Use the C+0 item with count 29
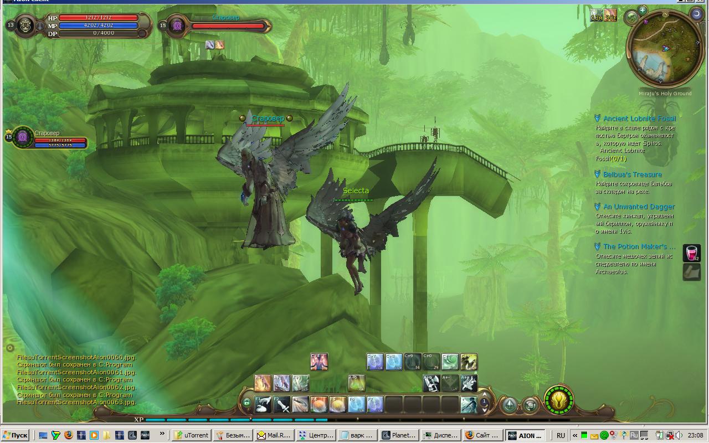 (x=431, y=362)
